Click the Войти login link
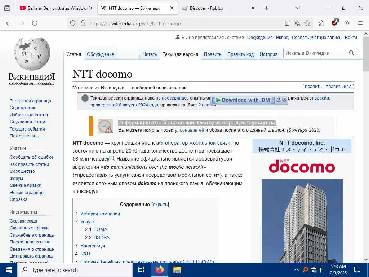 (x=351, y=37)
